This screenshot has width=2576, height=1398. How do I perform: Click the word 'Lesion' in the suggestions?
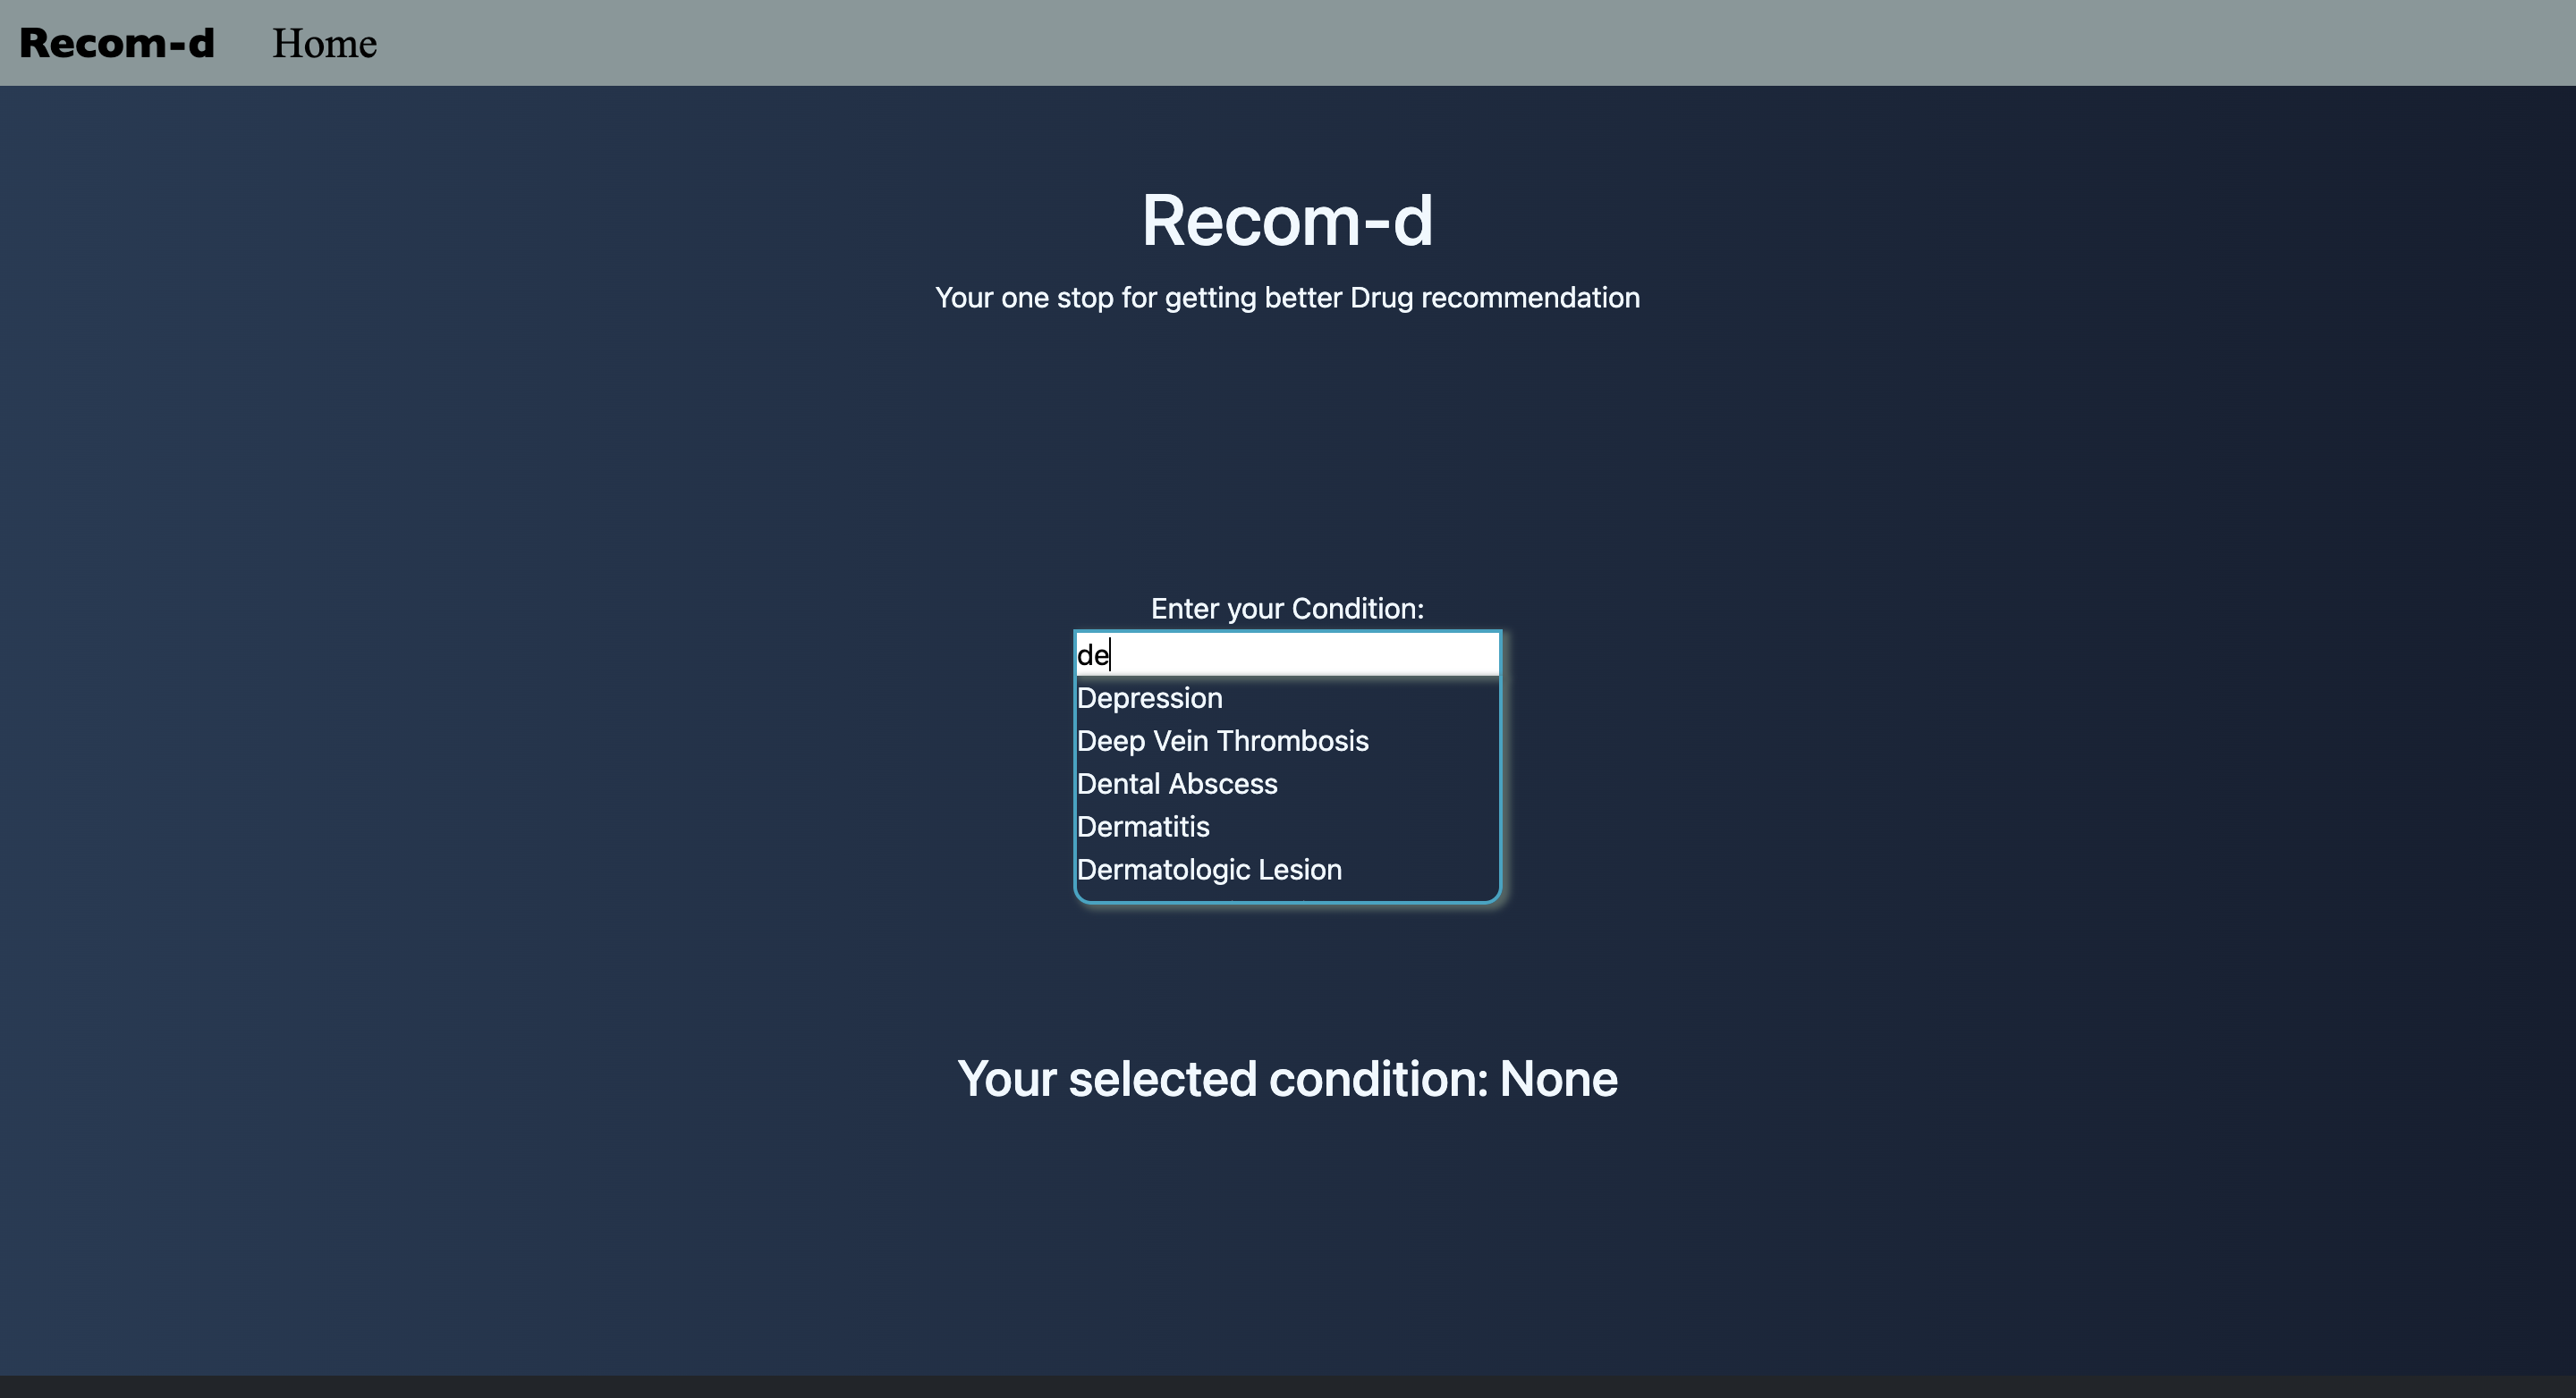coord(1300,870)
